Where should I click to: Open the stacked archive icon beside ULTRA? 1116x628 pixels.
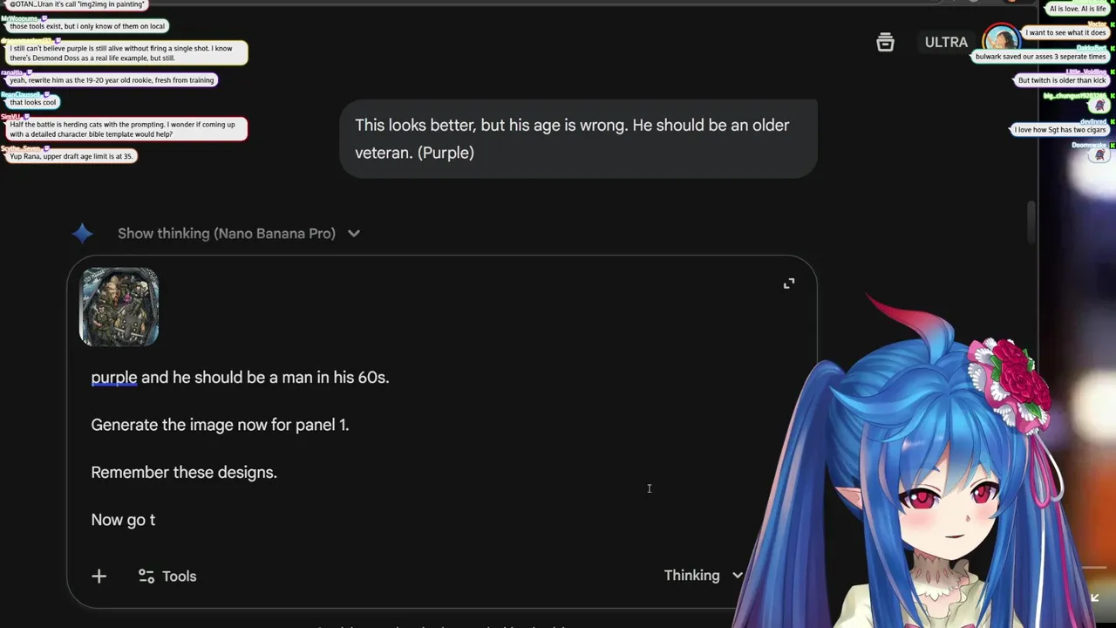point(885,42)
